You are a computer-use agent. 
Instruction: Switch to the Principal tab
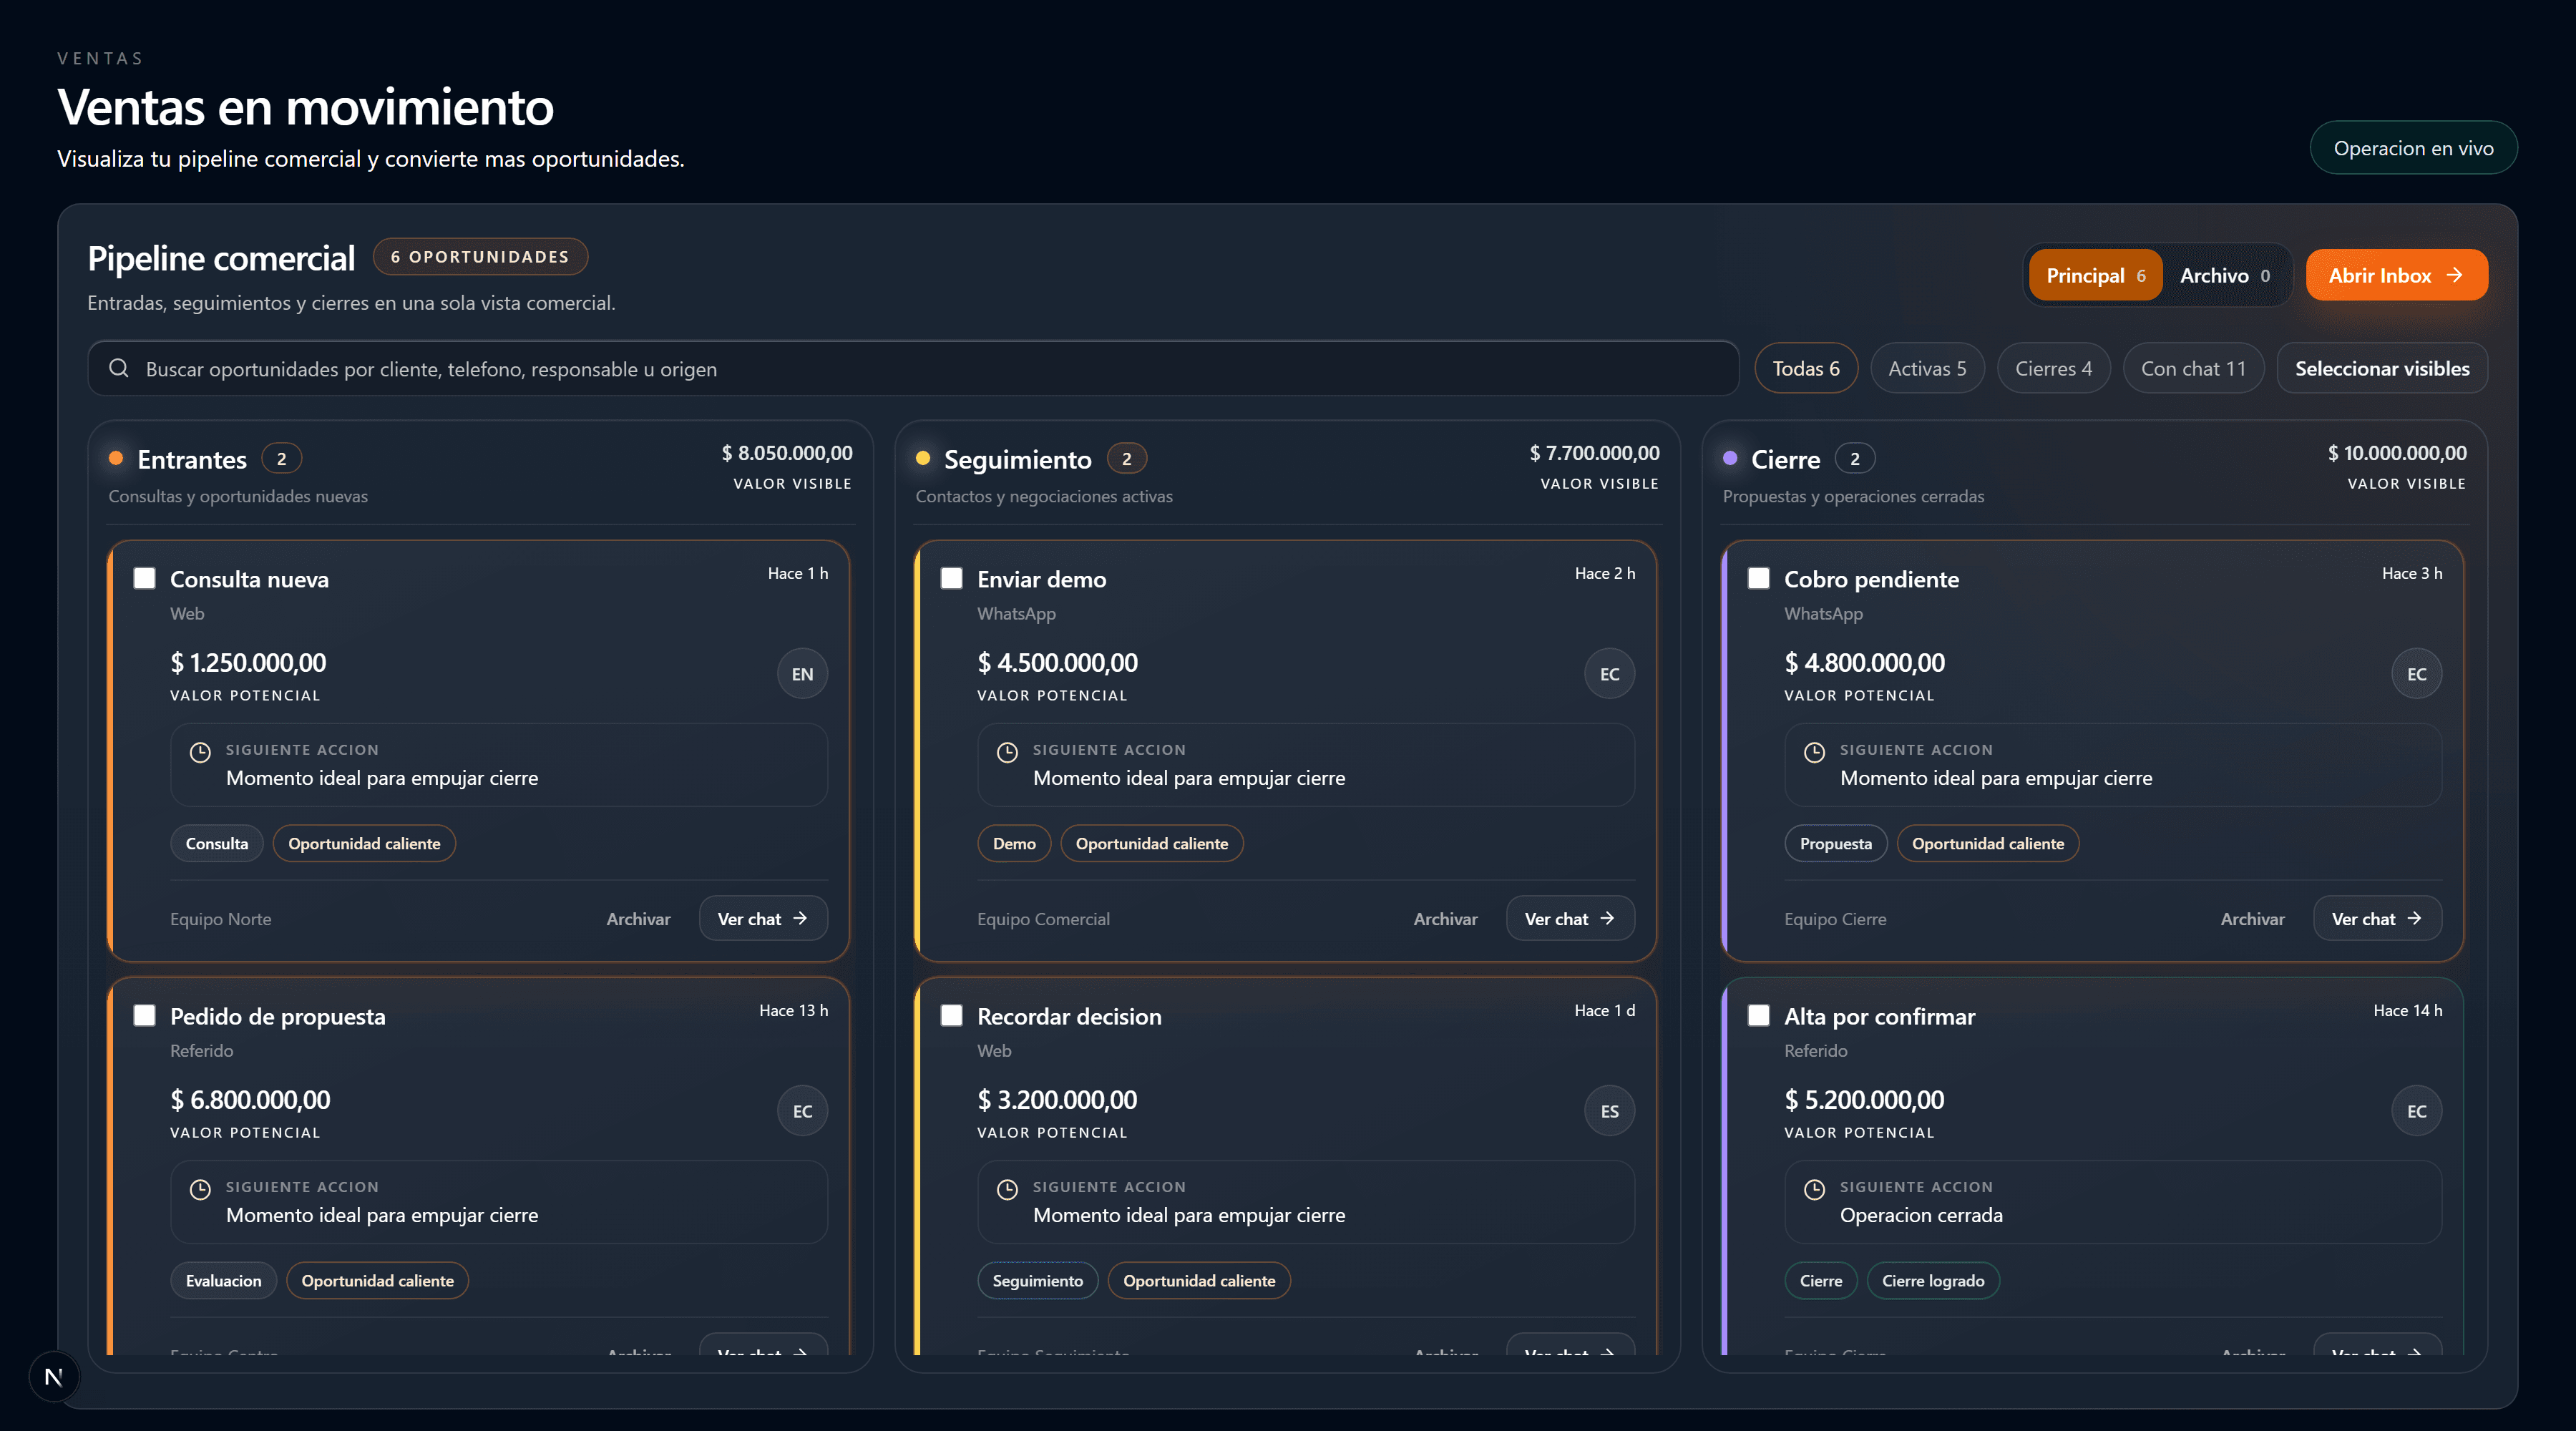[2095, 275]
